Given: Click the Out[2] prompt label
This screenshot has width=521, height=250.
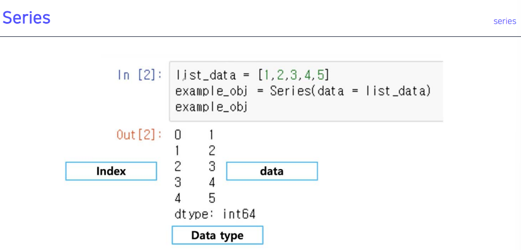Looking at the screenshot, I should pyautogui.click(x=139, y=135).
